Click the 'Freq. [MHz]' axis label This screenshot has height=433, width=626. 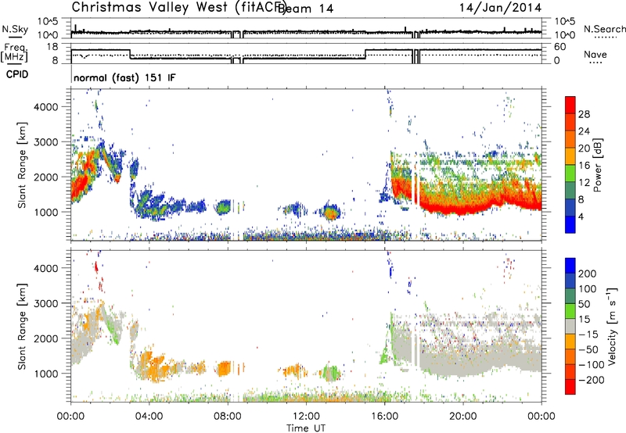point(14,52)
